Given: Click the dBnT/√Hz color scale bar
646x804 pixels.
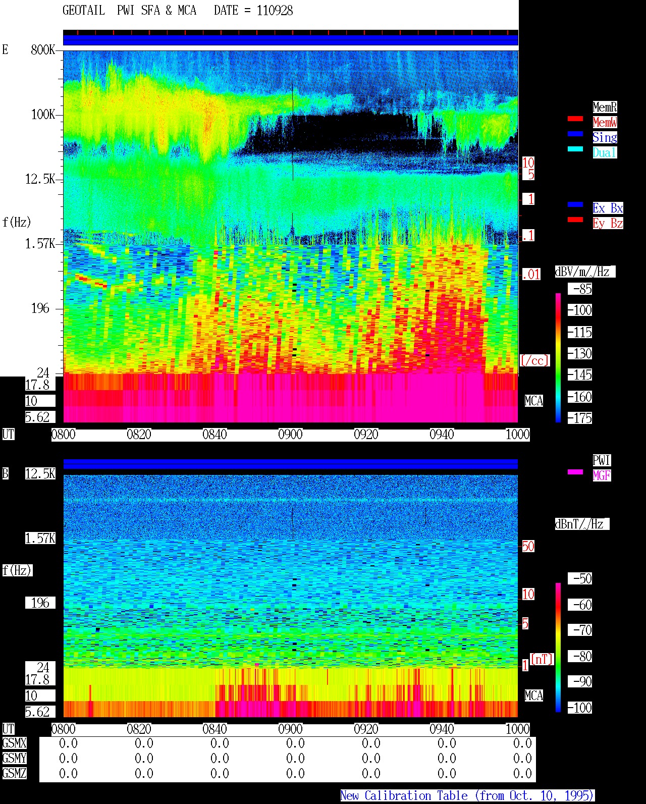Looking at the screenshot, I should tap(558, 648).
